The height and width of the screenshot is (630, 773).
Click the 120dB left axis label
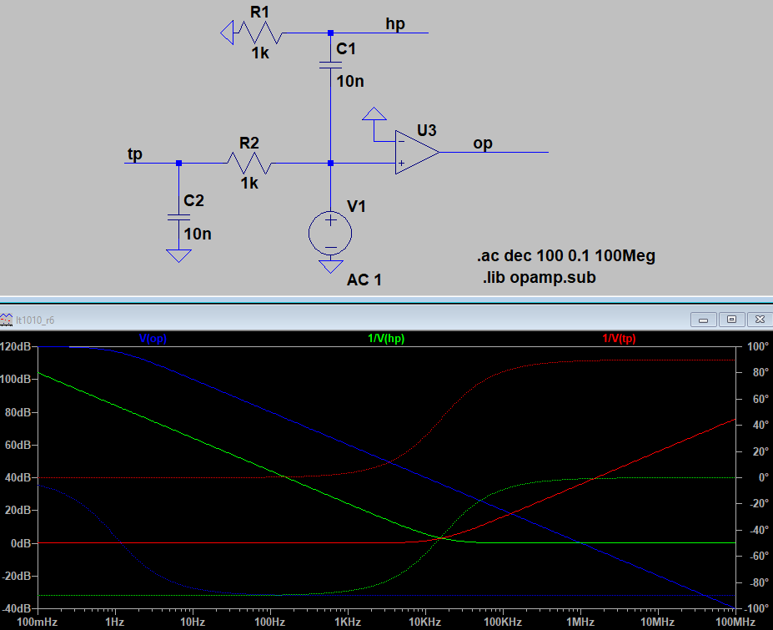15,347
